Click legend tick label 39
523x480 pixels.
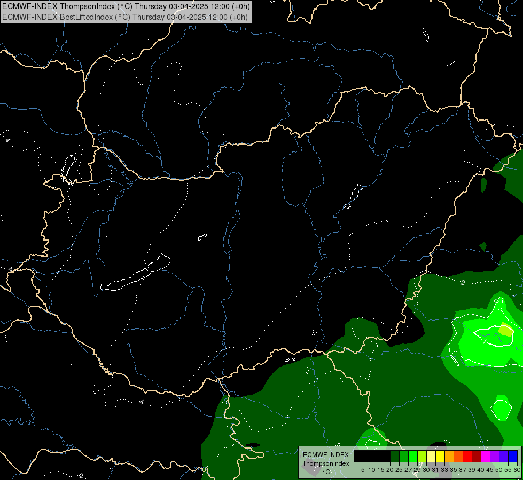click(472, 470)
